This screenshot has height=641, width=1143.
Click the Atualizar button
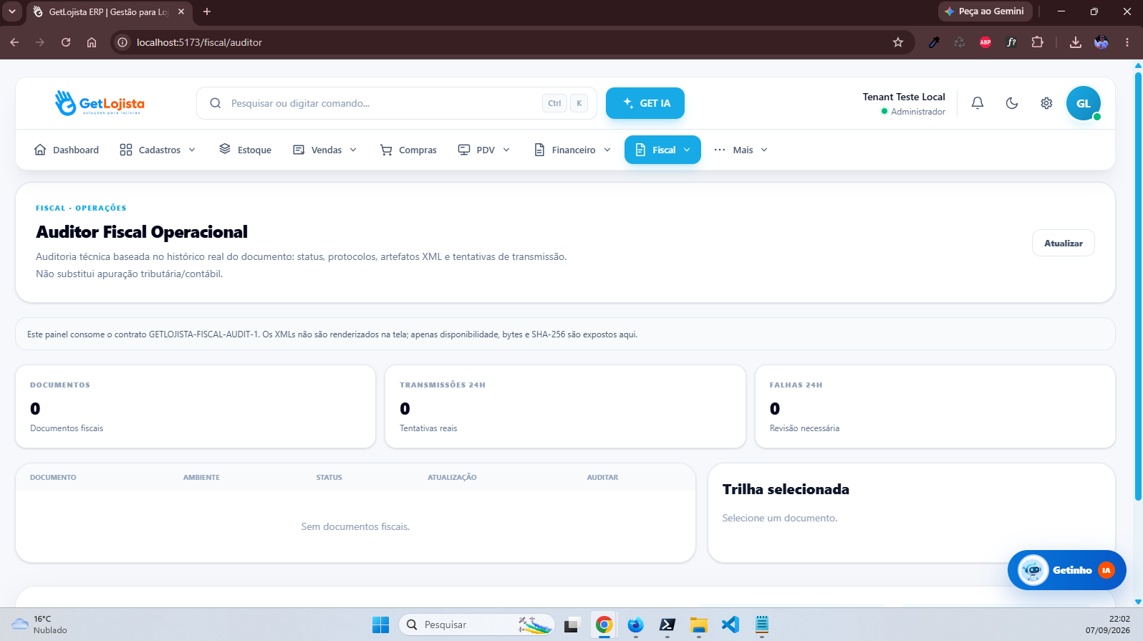[x=1063, y=243]
